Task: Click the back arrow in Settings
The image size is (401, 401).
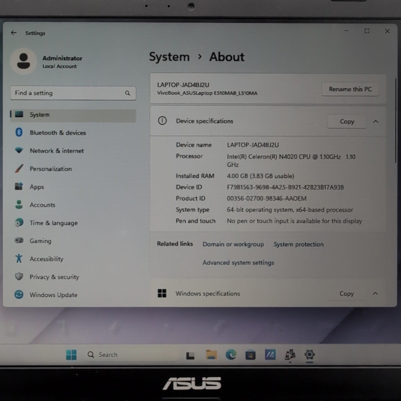Action: coord(14,33)
